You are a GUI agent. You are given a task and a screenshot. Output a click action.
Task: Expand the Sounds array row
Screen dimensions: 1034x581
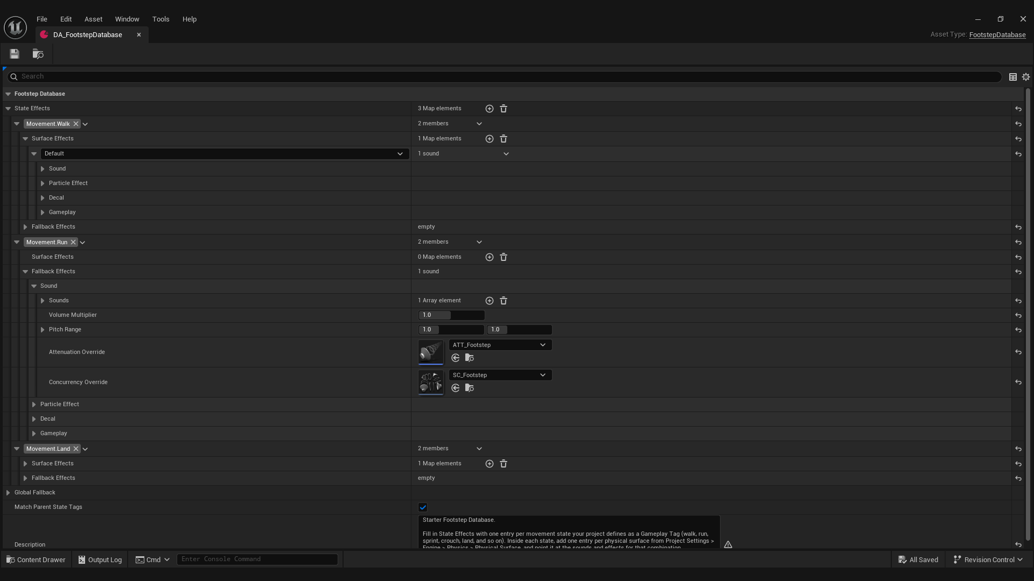[x=43, y=301]
